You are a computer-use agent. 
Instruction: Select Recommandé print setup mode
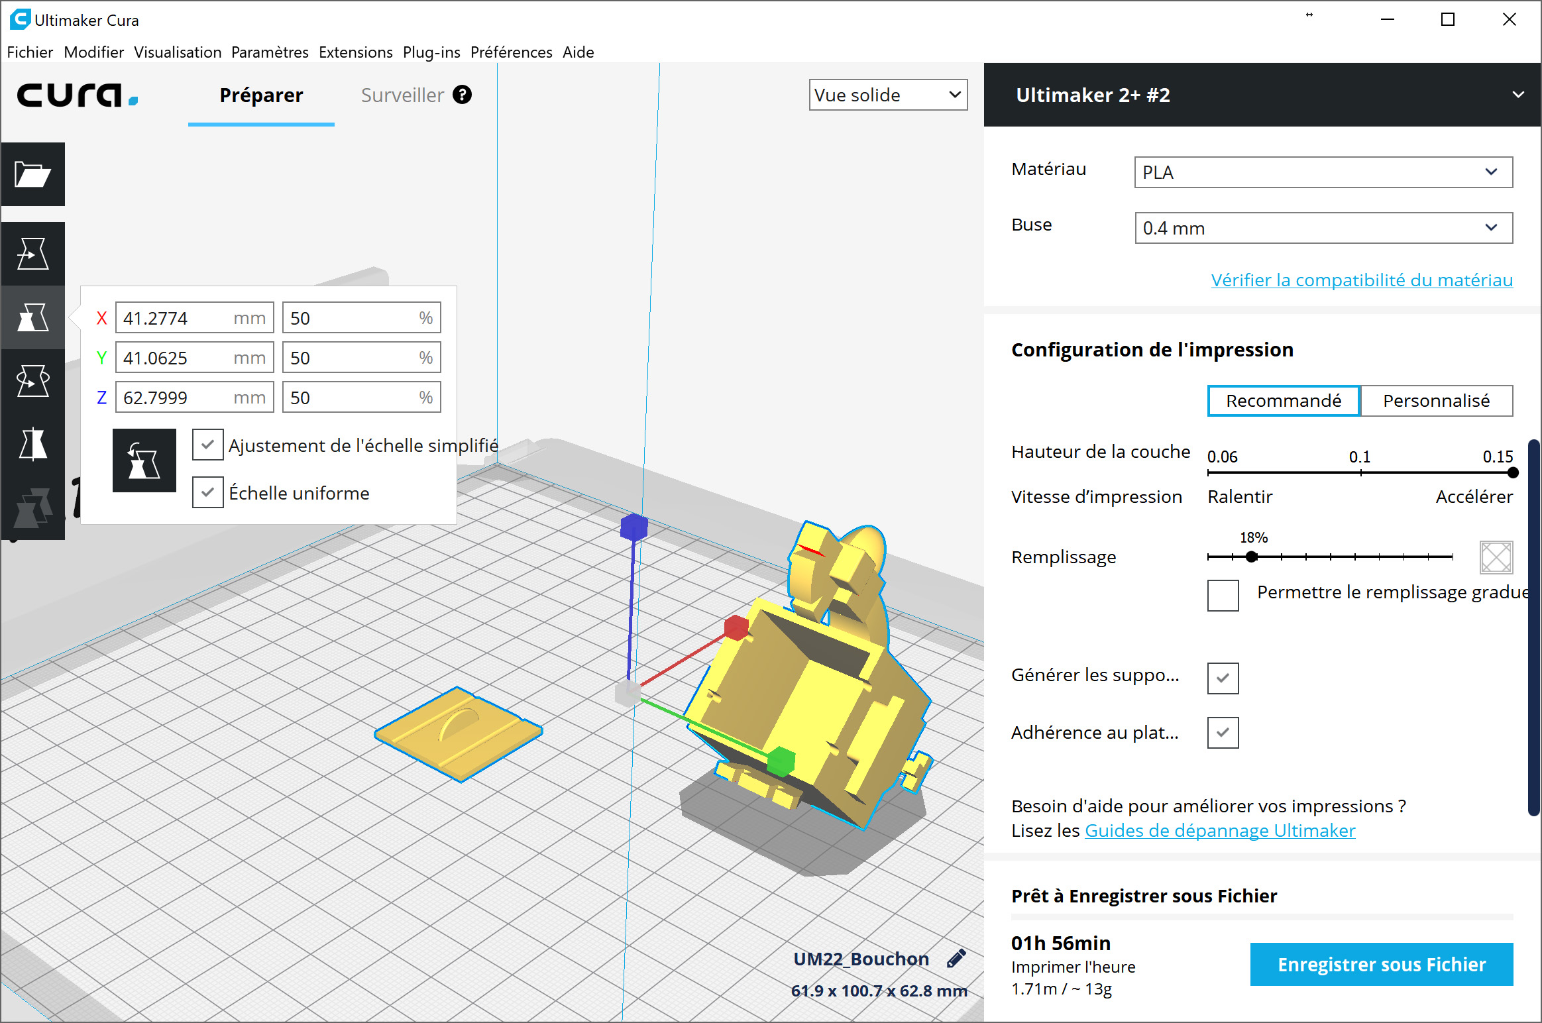pos(1284,401)
